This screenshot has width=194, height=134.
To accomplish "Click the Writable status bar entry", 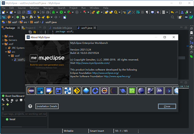I will pyautogui.click(x=69, y=131).
